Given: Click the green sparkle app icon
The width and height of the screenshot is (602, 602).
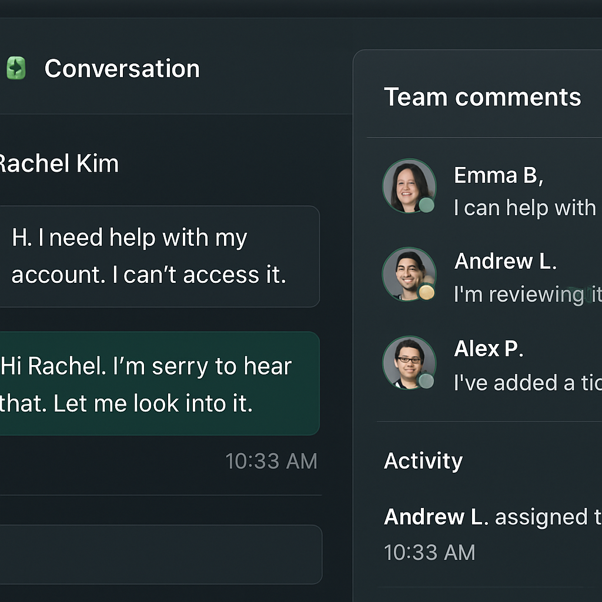Looking at the screenshot, I should click(16, 68).
